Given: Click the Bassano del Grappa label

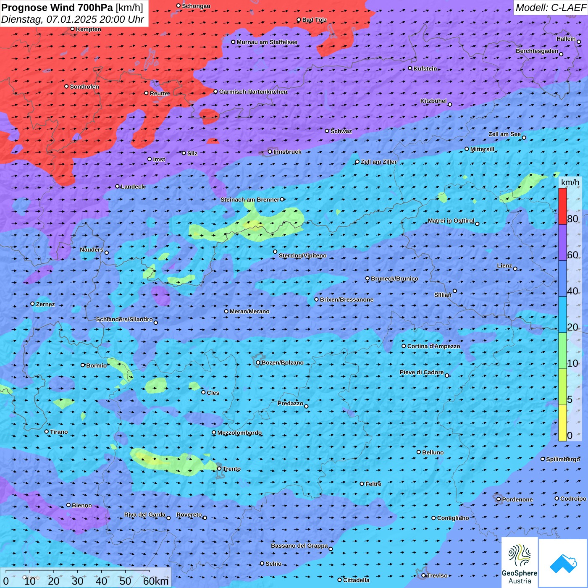Looking at the screenshot, I should 299,546.
